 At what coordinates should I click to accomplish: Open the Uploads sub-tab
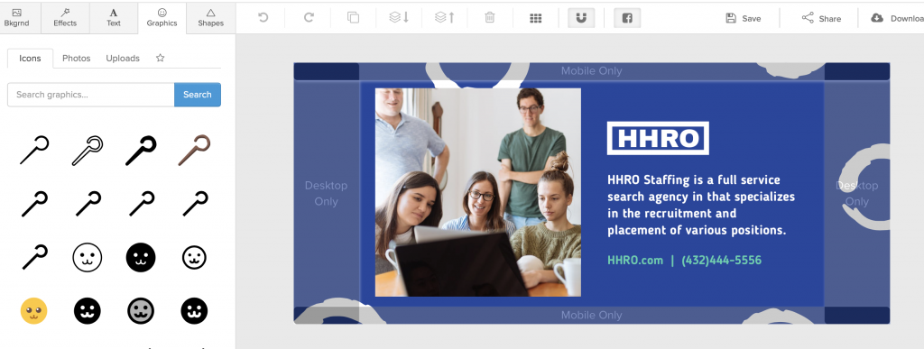point(123,59)
